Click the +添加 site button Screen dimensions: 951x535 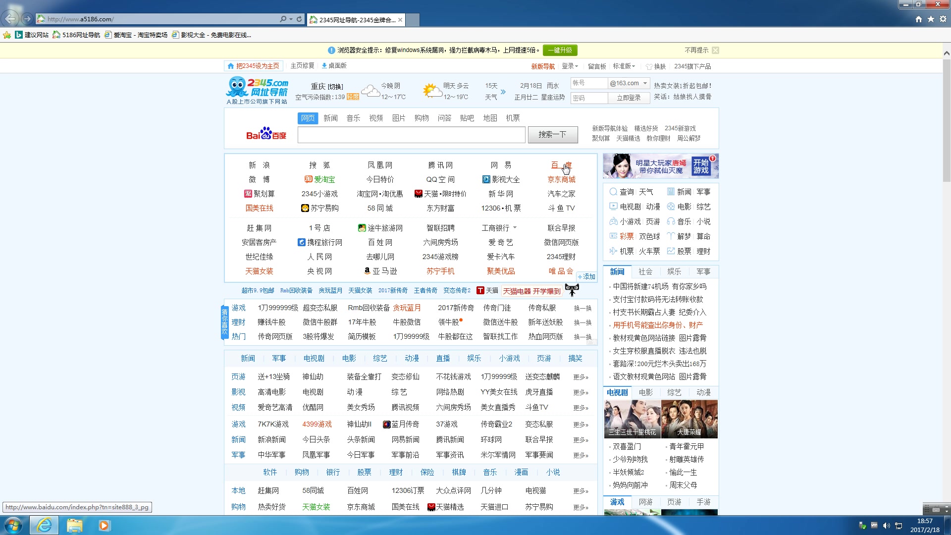click(x=586, y=276)
